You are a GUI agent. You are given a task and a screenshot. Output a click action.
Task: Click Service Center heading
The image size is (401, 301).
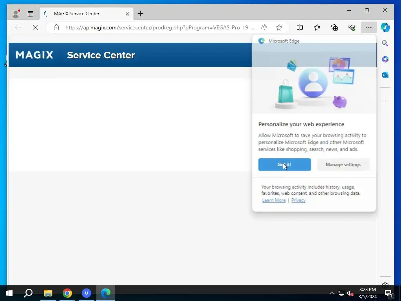101,55
